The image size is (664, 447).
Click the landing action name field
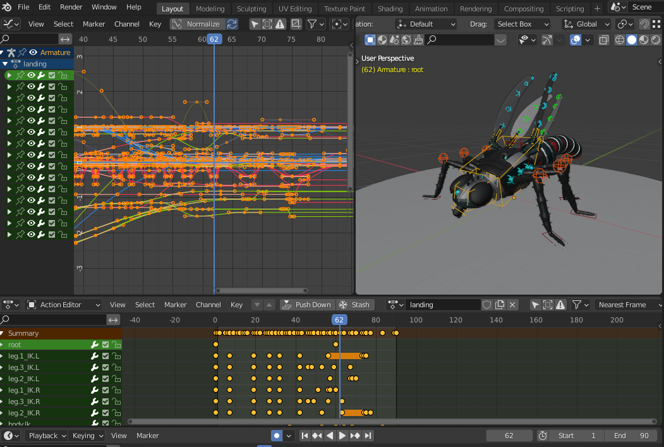pos(442,304)
